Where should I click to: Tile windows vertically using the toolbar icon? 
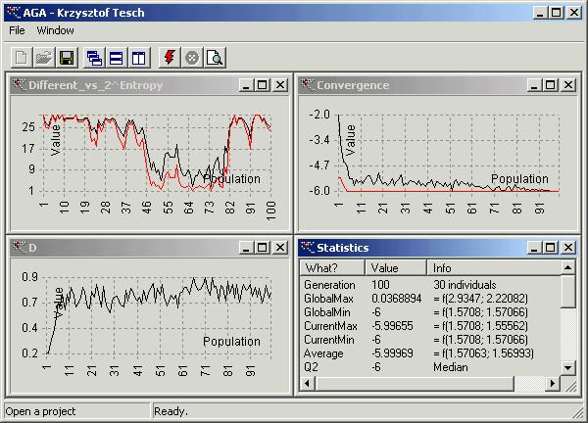[x=139, y=58]
